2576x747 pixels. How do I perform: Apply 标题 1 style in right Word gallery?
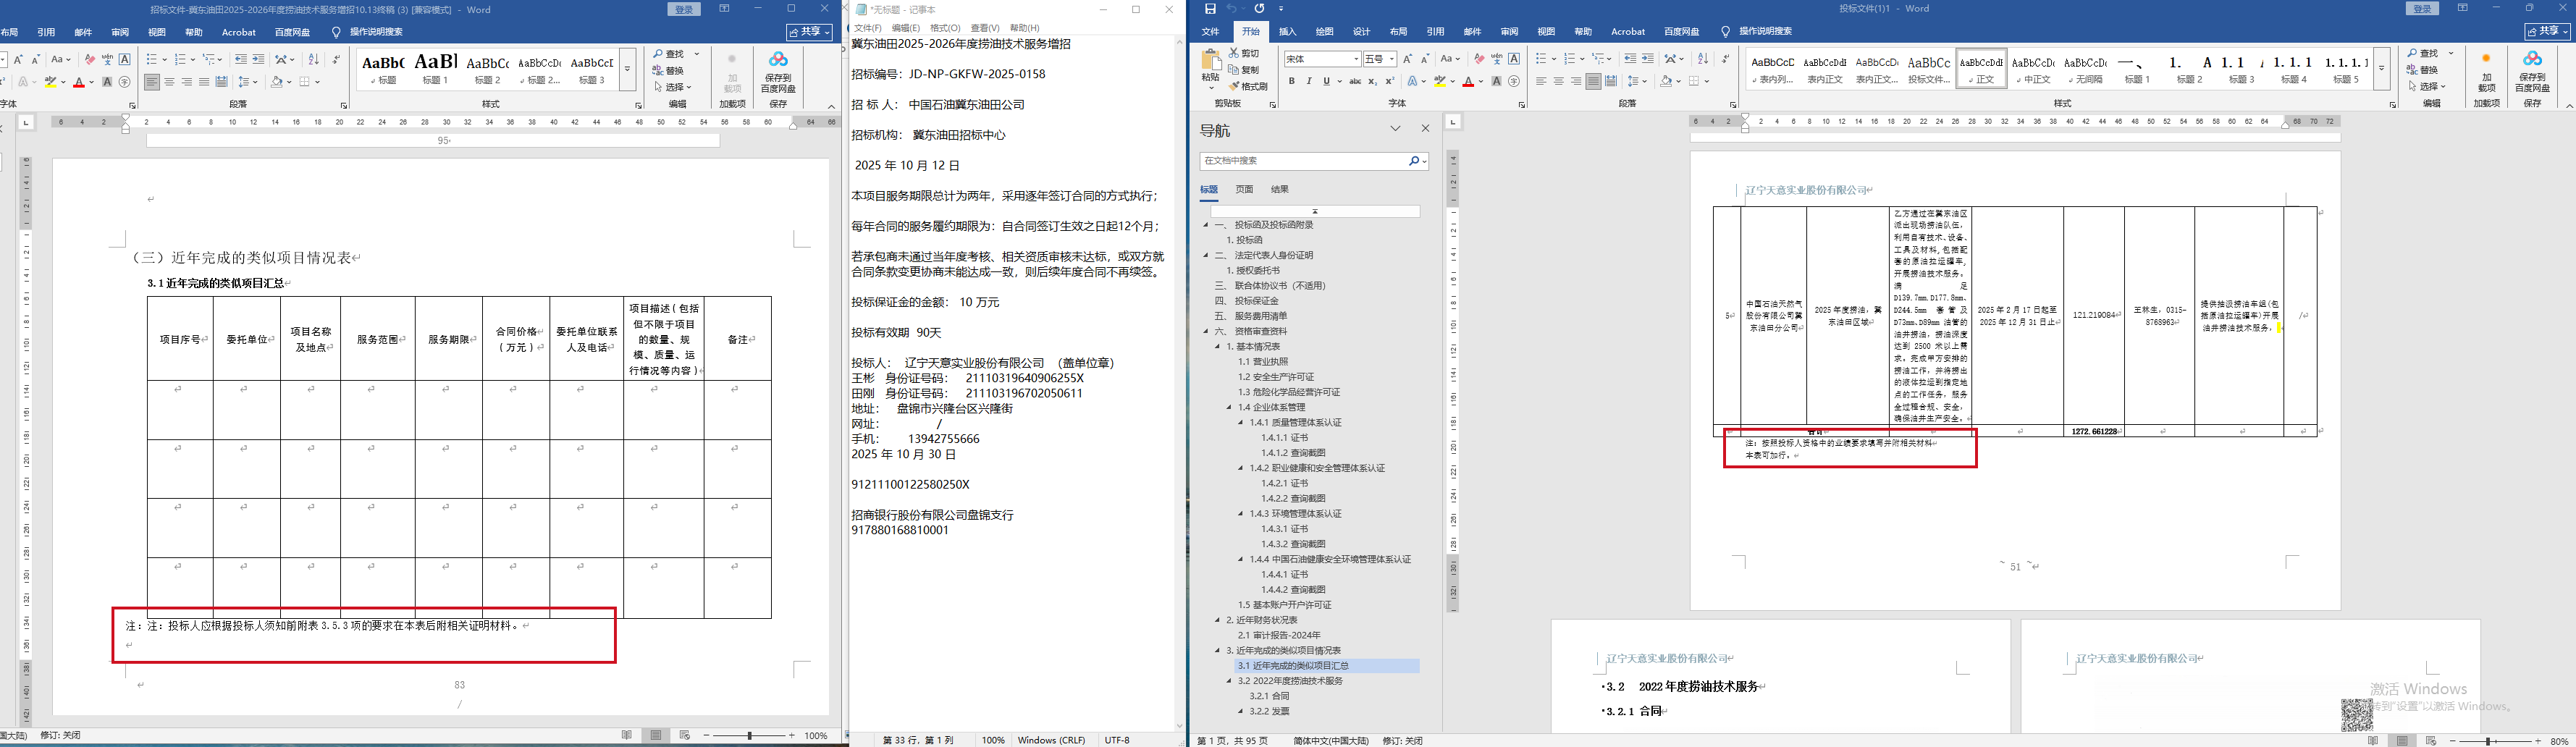[2137, 69]
